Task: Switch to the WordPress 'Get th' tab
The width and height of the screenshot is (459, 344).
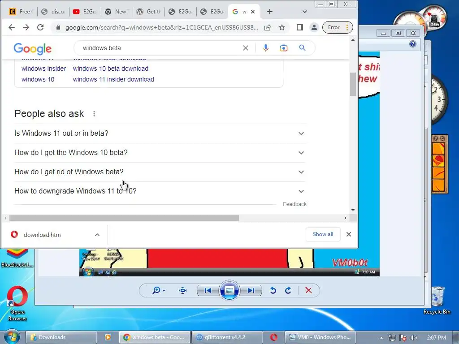Action: (149, 12)
